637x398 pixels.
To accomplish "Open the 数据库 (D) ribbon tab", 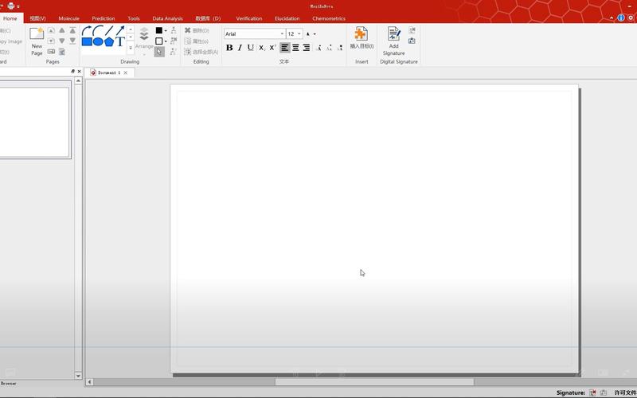I will [x=208, y=18].
